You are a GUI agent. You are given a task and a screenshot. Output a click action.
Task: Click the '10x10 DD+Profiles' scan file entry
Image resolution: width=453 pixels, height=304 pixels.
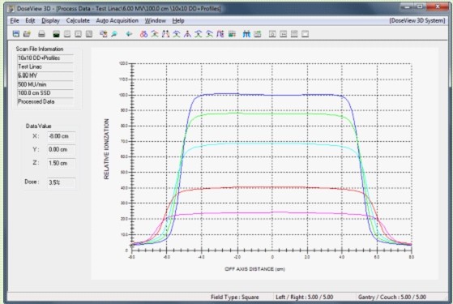click(x=45, y=58)
